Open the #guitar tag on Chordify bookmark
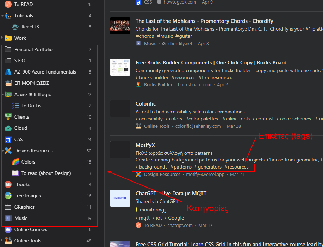 [184, 36]
